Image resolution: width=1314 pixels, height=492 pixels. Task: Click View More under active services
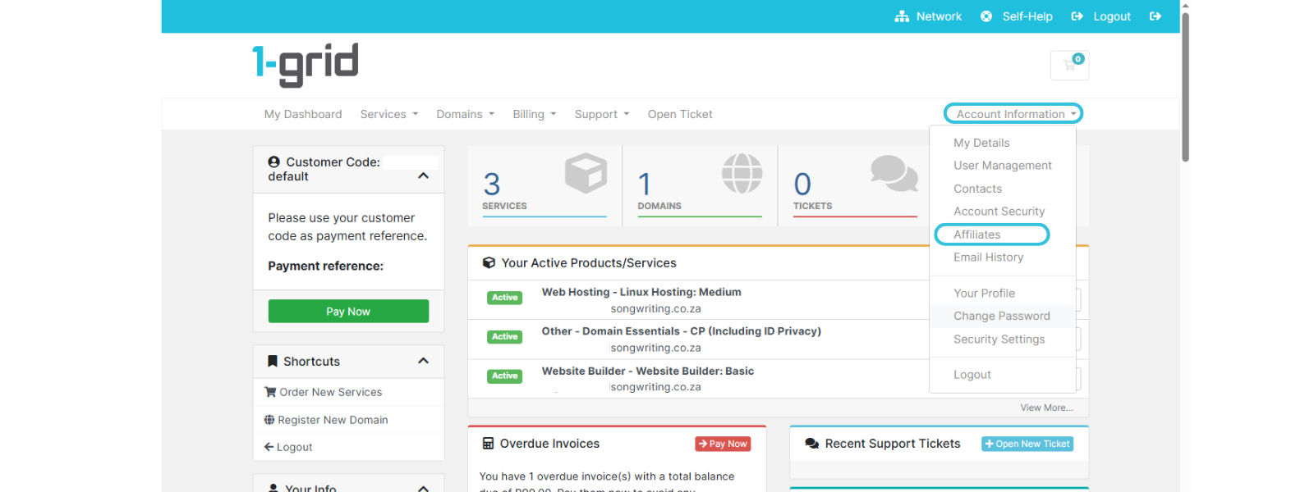(x=1046, y=408)
